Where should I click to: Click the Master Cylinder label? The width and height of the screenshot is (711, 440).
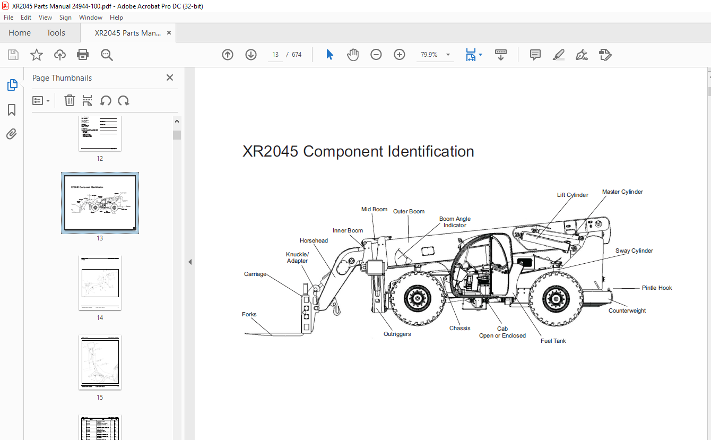[622, 192]
